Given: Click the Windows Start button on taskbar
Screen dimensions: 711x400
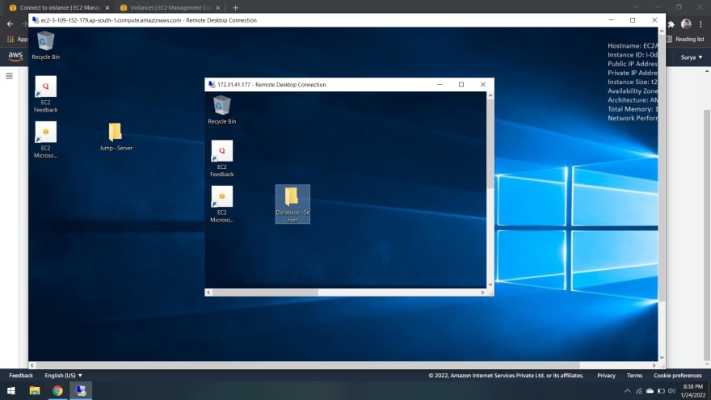Looking at the screenshot, I should pos(11,390).
